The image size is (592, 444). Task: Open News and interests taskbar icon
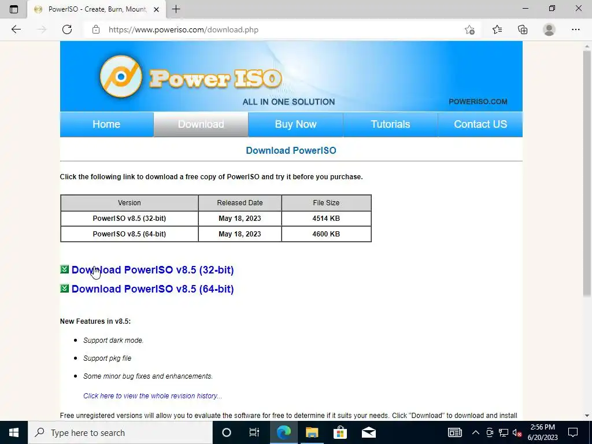(x=454, y=432)
